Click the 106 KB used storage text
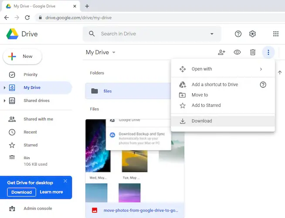 [x=35, y=164]
